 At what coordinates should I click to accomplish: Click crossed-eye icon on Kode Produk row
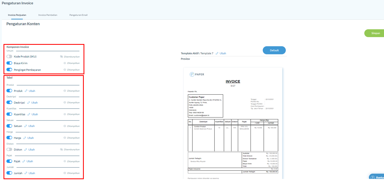61,57
